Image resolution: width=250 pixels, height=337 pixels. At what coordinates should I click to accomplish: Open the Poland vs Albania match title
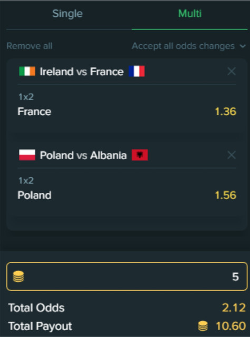pyautogui.click(x=83, y=155)
